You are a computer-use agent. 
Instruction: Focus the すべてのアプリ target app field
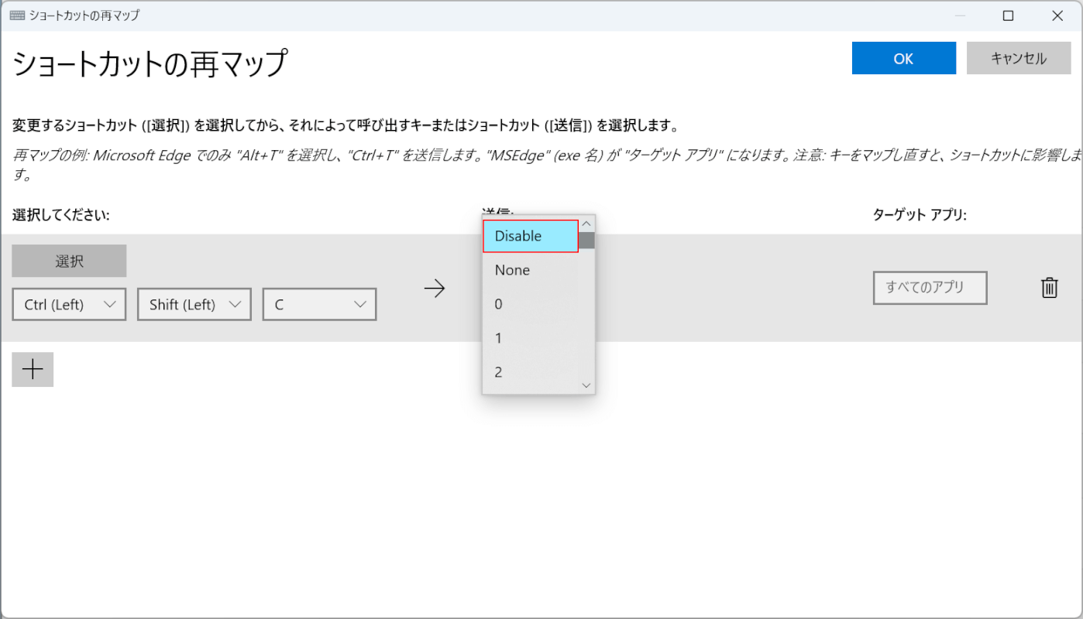point(930,288)
